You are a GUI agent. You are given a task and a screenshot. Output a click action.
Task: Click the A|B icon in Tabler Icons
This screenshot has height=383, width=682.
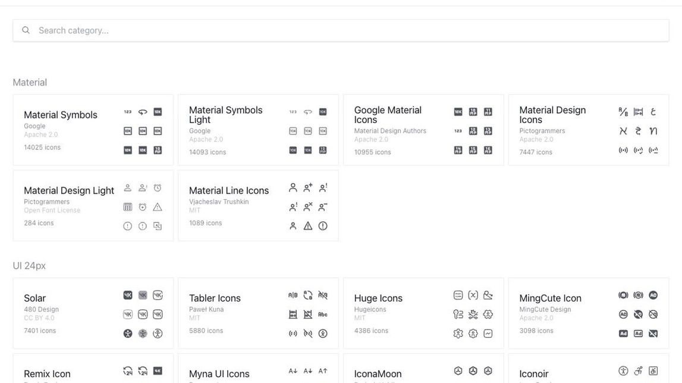293,295
